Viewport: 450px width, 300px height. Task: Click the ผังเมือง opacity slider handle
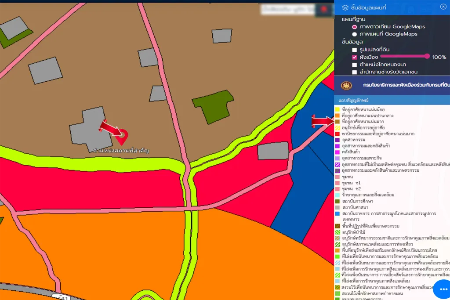tap(427, 56)
